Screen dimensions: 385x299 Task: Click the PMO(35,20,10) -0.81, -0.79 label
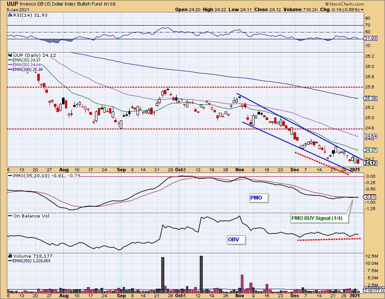[x=47, y=176]
